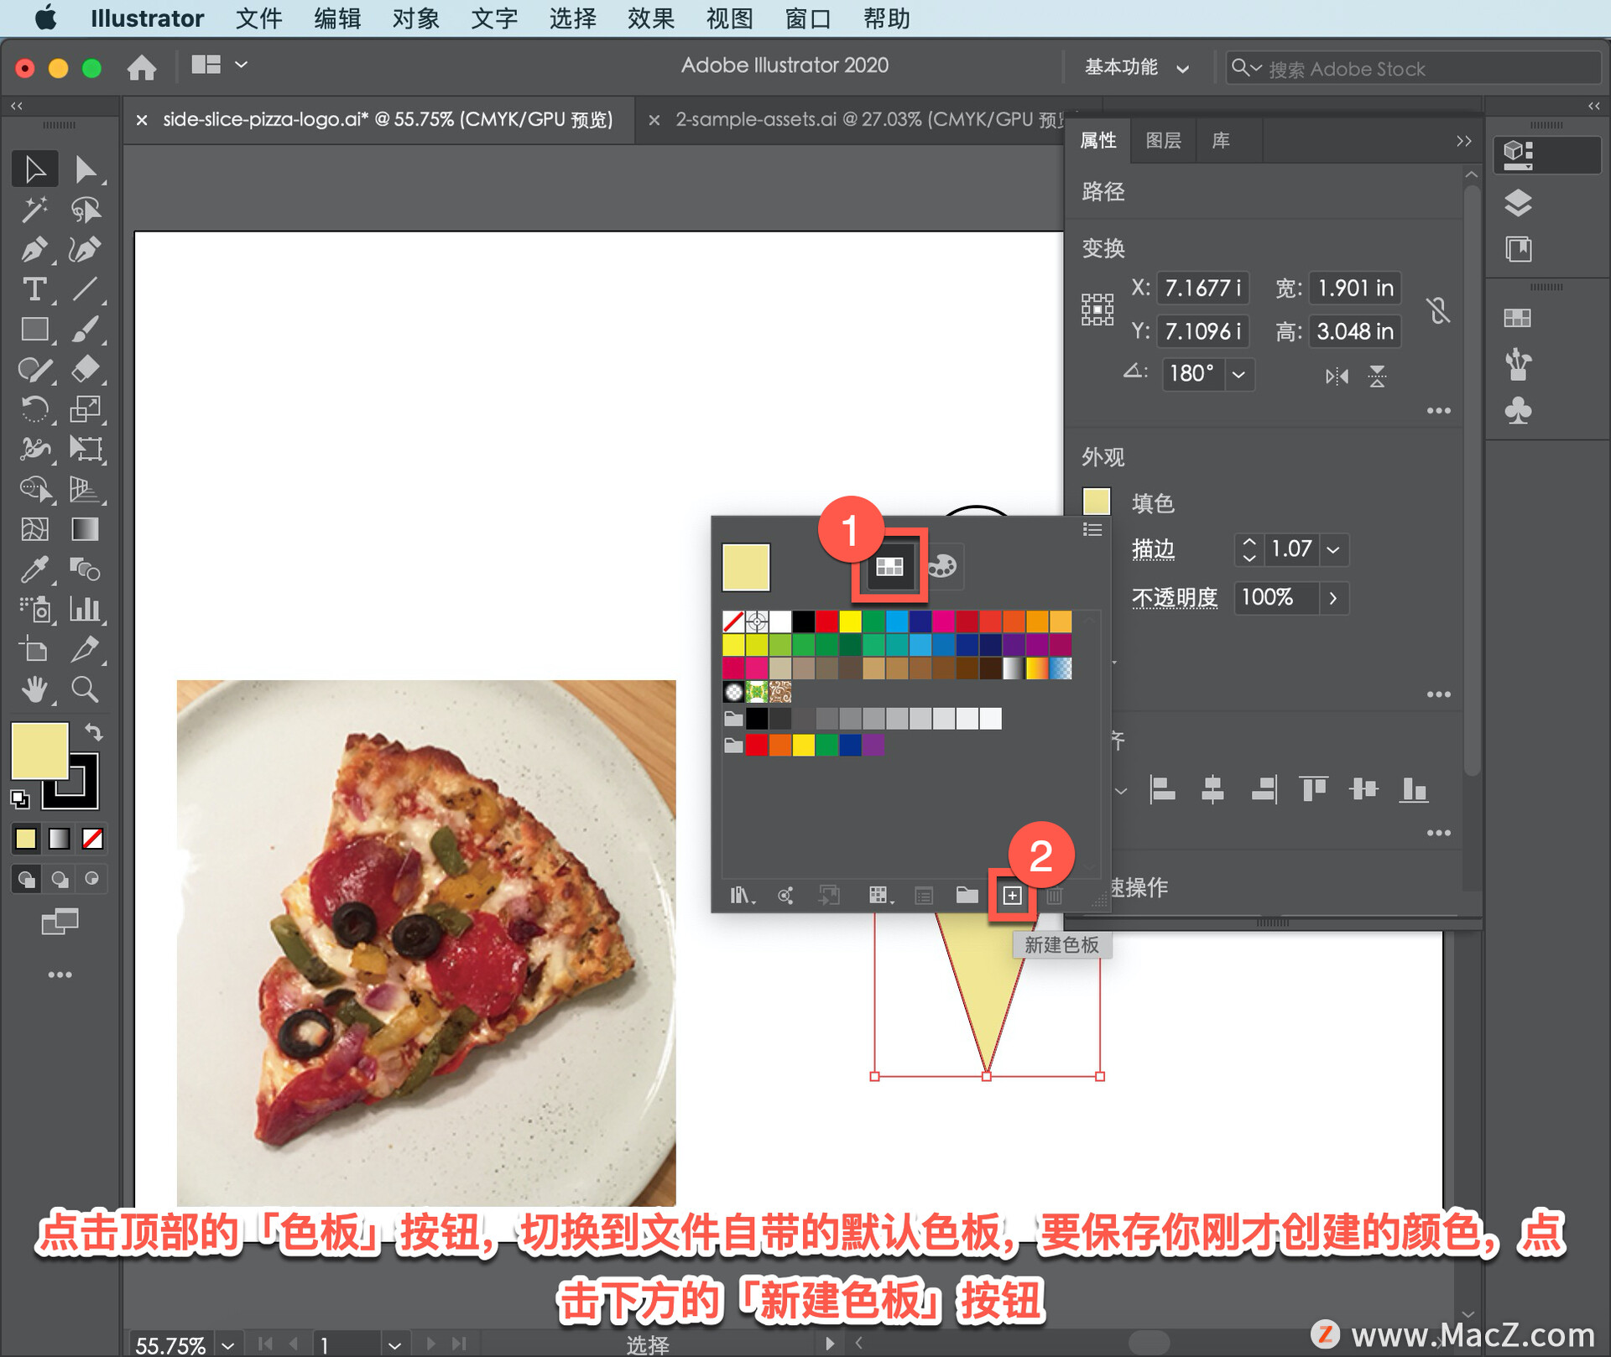Click the 不透明度 opacity link
1611x1357 pixels.
1174,598
